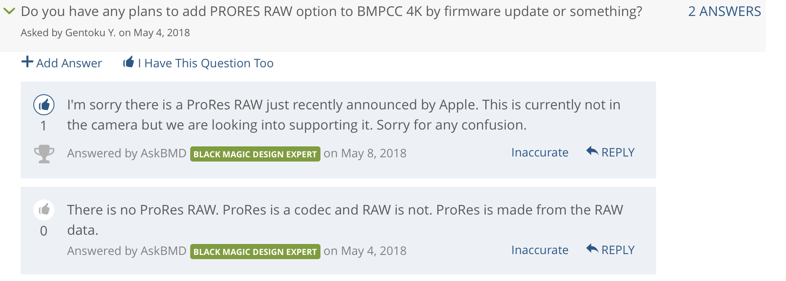Click thumbs-up icon for I Have This Question Too

click(x=129, y=62)
